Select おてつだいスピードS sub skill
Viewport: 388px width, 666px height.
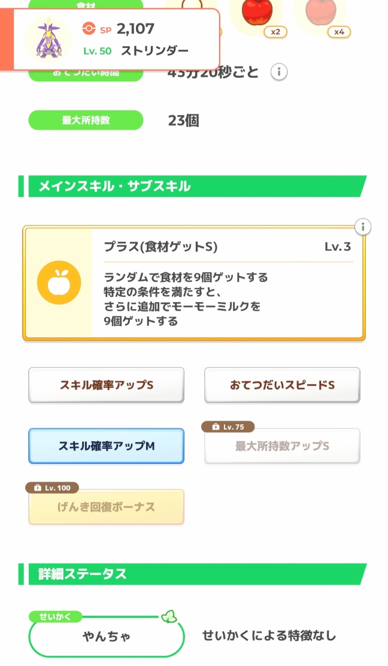click(282, 385)
